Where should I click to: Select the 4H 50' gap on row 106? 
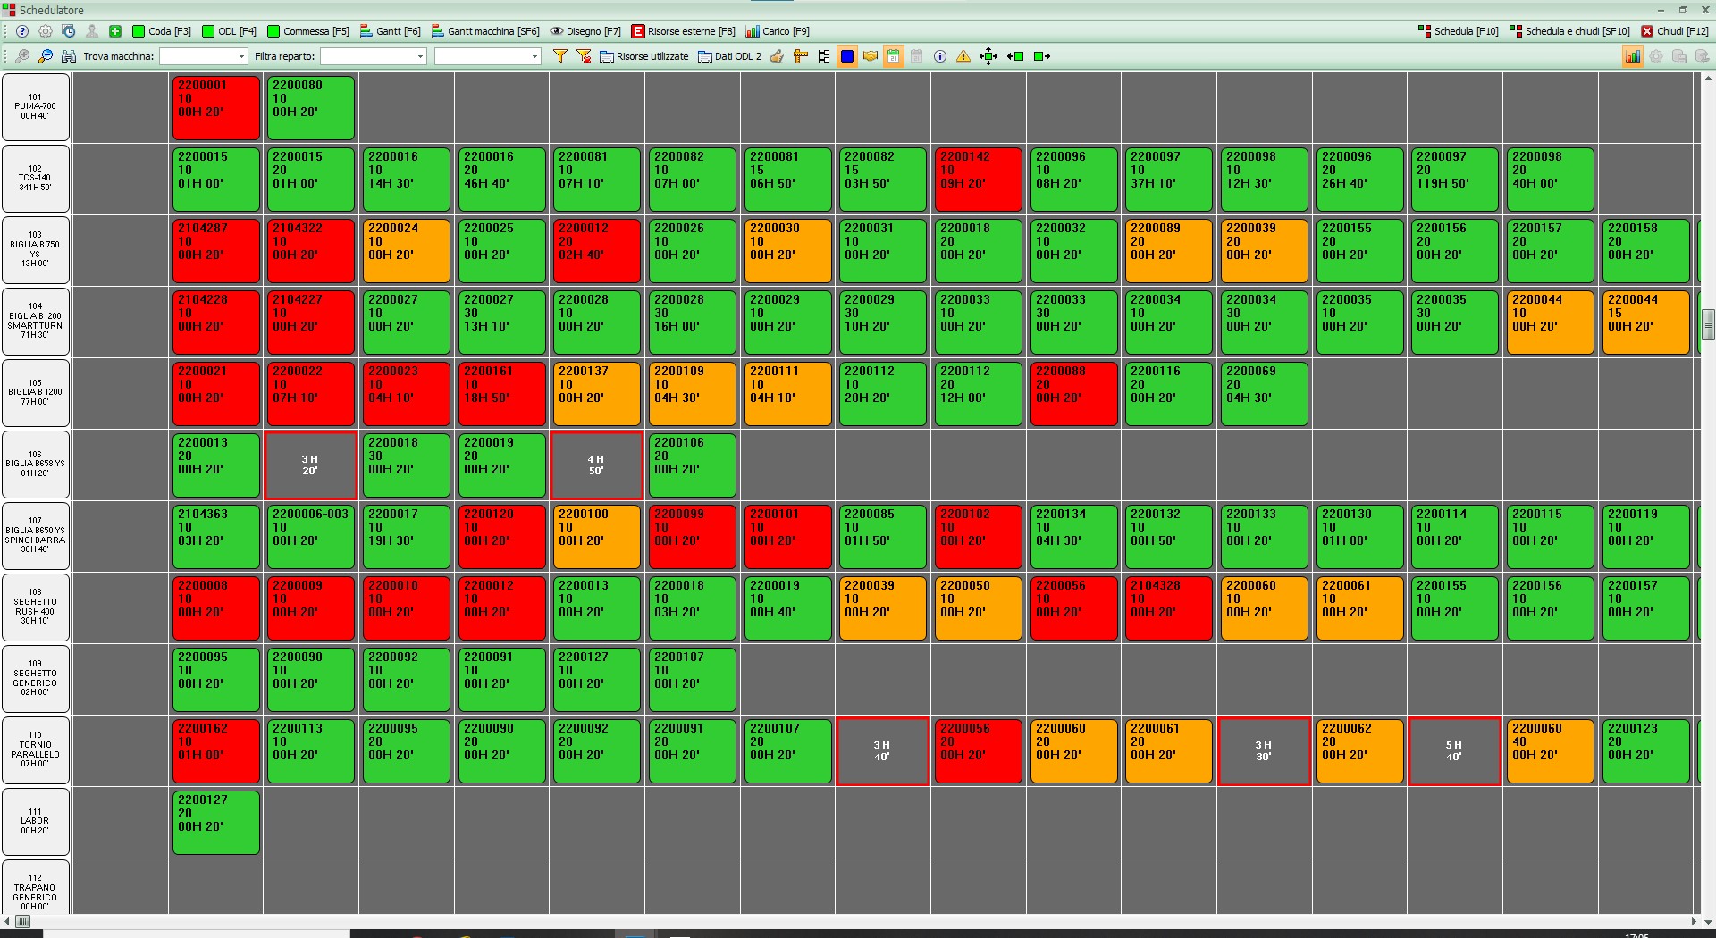click(x=597, y=465)
